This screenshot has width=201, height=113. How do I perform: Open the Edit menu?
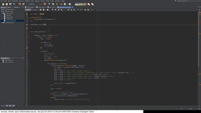click(x=5, y=1)
